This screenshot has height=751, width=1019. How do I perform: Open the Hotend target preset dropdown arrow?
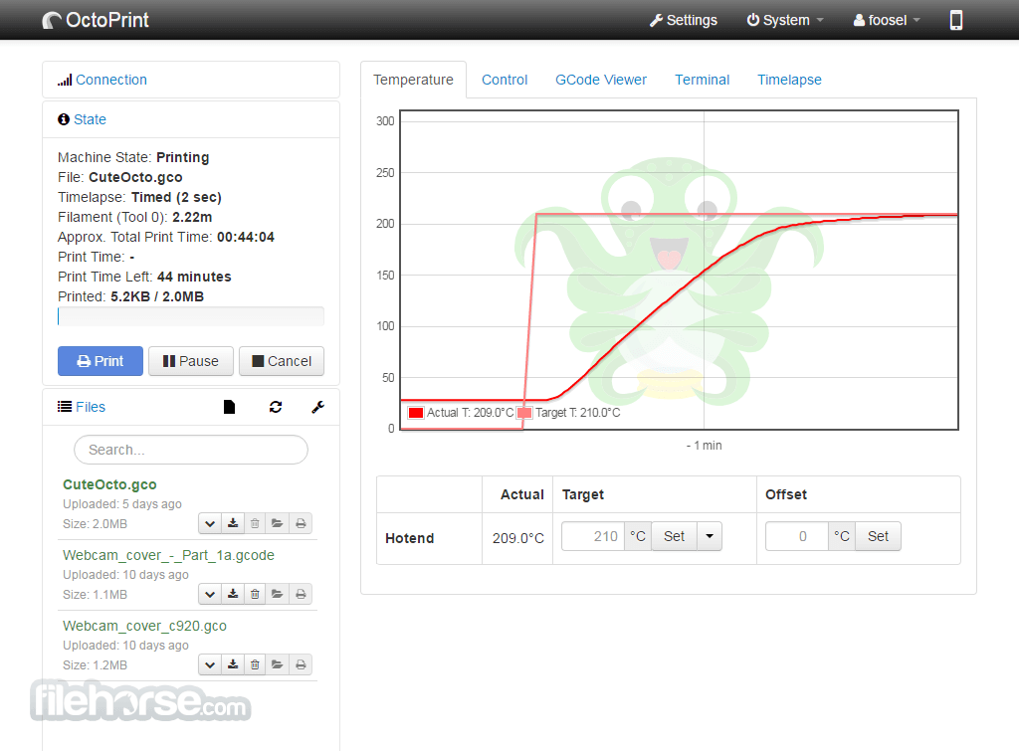point(710,536)
